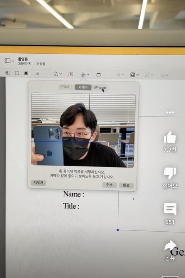This screenshot has width=185, height=278.
Task: Click the 지우기 button
Action: point(39,183)
